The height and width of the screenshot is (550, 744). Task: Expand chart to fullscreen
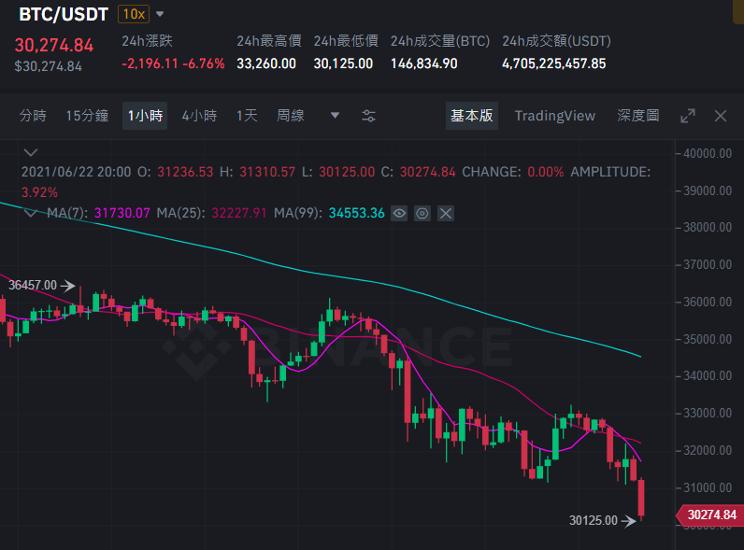[688, 116]
